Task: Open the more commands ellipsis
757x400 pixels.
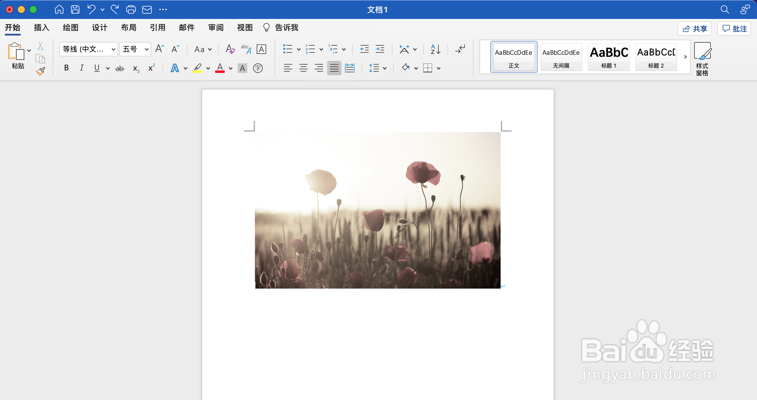Action: point(163,9)
